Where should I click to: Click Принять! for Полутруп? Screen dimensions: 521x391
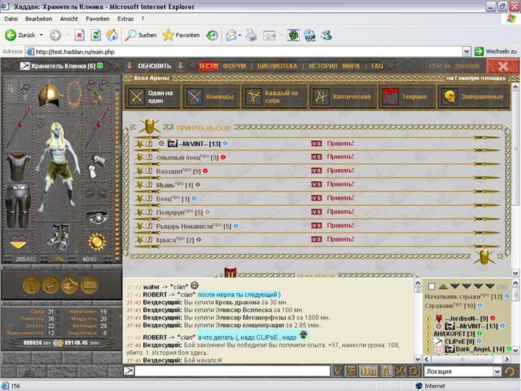341,212
